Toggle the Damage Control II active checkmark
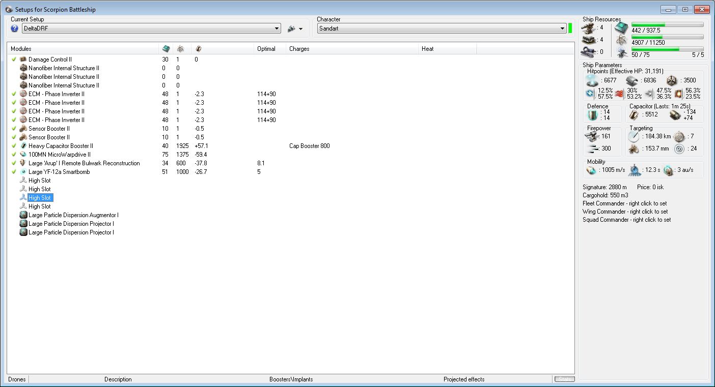Viewport: 715px width, 387px height. click(x=14, y=59)
